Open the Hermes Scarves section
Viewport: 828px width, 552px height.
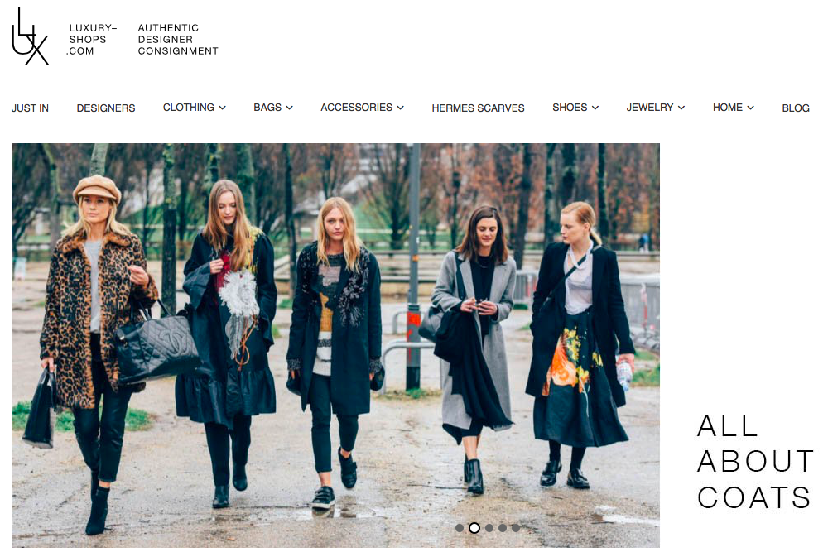(x=478, y=108)
